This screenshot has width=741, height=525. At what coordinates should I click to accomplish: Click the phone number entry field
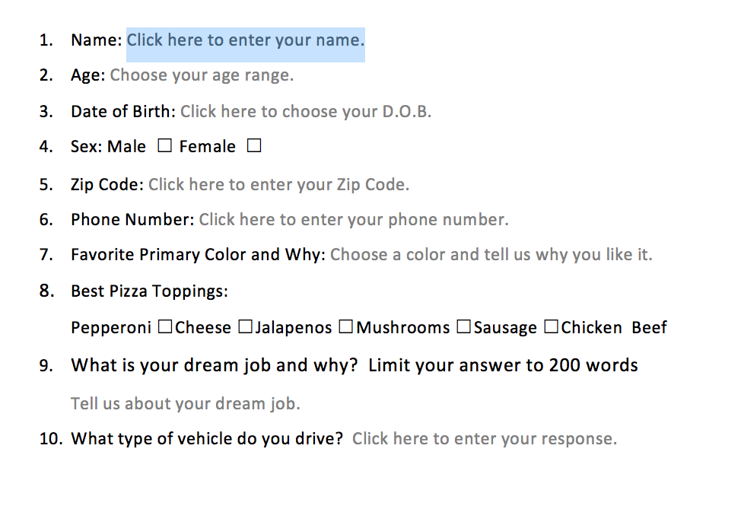[x=354, y=220]
